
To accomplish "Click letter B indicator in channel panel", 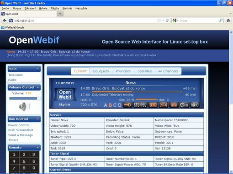I will click(110, 105).
